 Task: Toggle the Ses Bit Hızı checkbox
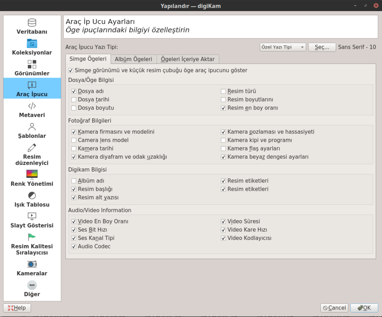[73, 230]
